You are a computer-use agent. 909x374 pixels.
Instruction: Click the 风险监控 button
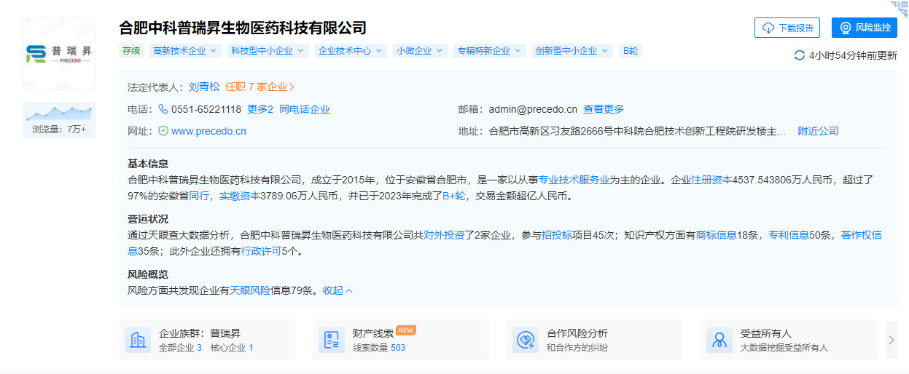[x=865, y=28]
